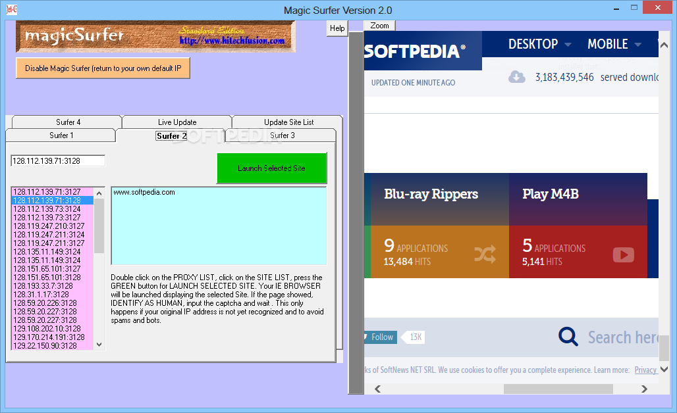
Task: Switch to the Surfer 3 tab
Action: [x=282, y=135]
